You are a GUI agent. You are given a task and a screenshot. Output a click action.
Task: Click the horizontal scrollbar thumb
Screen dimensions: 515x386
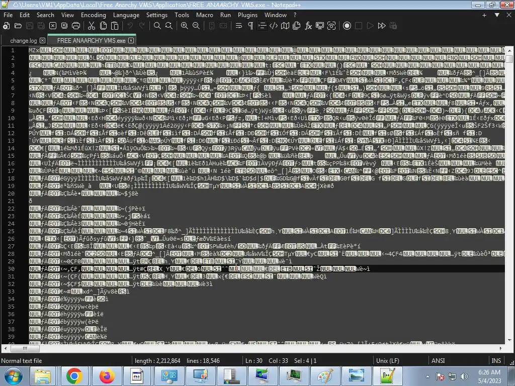25,348
